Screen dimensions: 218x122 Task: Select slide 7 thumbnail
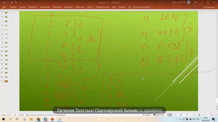point(6,38)
